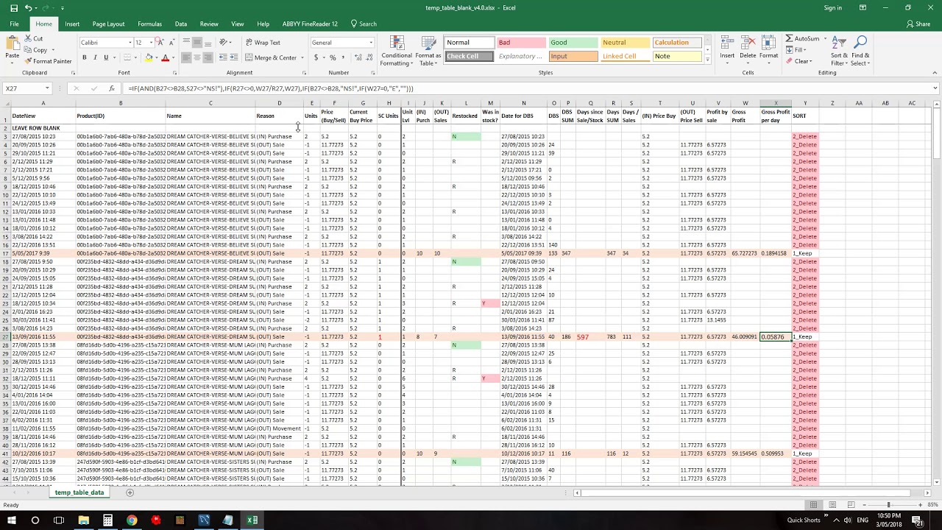Screen dimensions: 942x530
Task: Apply comma style
Action: pos(343,57)
